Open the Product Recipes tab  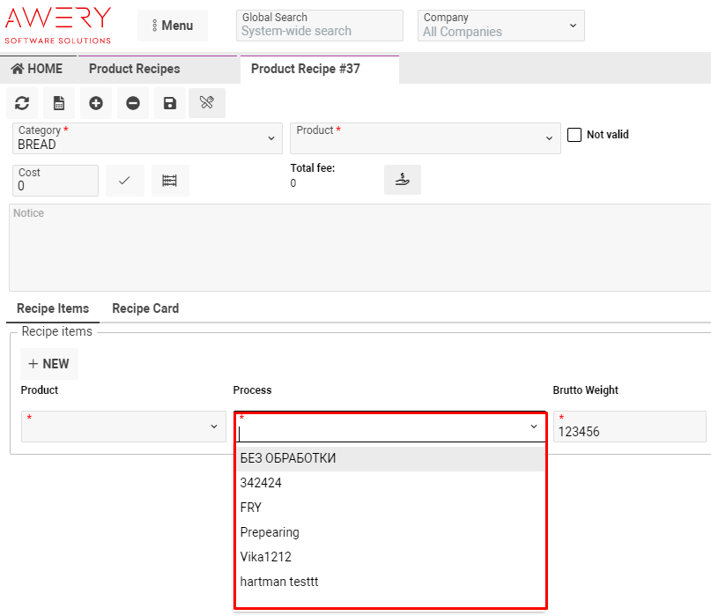coord(134,69)
